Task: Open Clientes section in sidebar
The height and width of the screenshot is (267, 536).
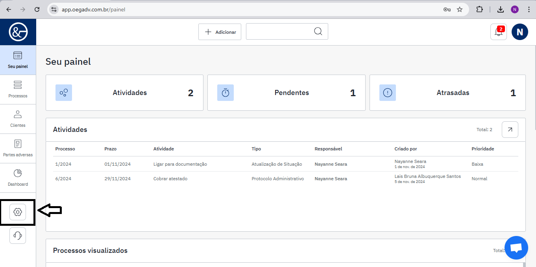Action: click(18, 119)
